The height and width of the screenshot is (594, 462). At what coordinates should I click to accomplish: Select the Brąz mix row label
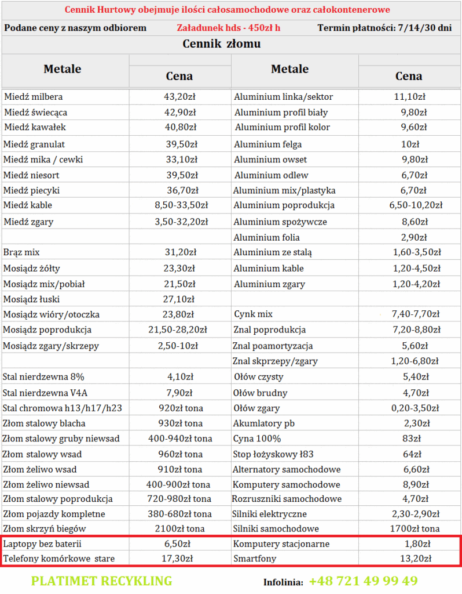[21, 252]
